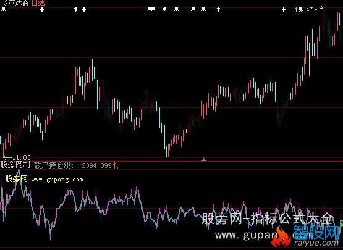Click the triple-star marker cluster on top row
The image size is (343, 250).
(151, 9)
